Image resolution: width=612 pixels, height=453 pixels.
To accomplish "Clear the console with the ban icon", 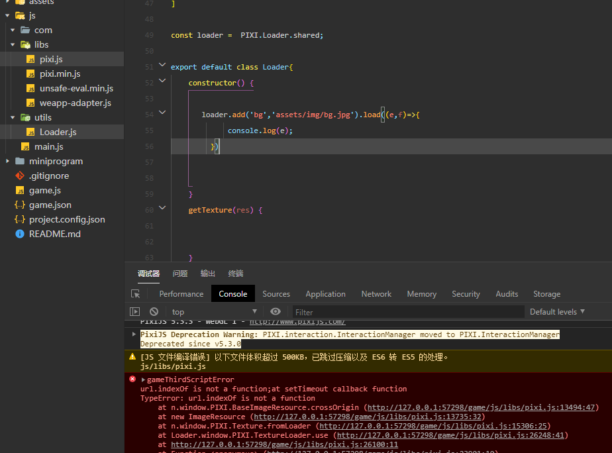I will [154, 312].
